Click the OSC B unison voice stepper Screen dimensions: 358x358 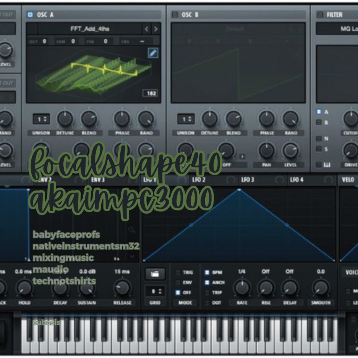tap(186, 119)
